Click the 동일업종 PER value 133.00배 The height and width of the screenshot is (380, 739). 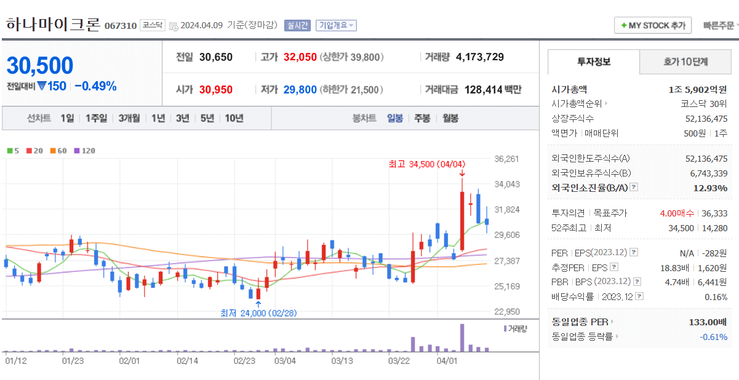point(708,322)
